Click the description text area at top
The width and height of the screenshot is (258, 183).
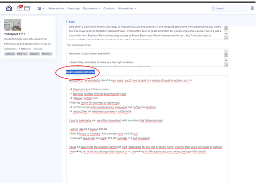145,33
